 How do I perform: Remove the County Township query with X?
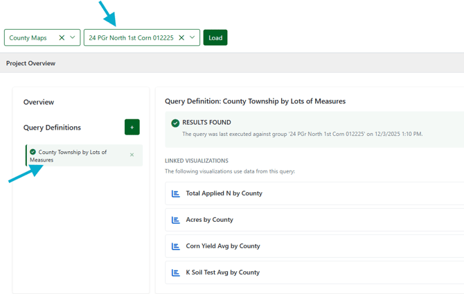[132, 155]
